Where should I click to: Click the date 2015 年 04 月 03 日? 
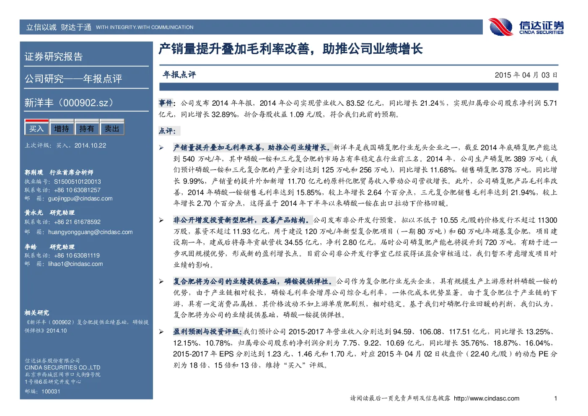coord(526,75)
